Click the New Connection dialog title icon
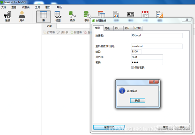 pos(93,21)
